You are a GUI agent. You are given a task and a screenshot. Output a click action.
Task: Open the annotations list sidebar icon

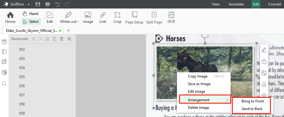point(4,62)
